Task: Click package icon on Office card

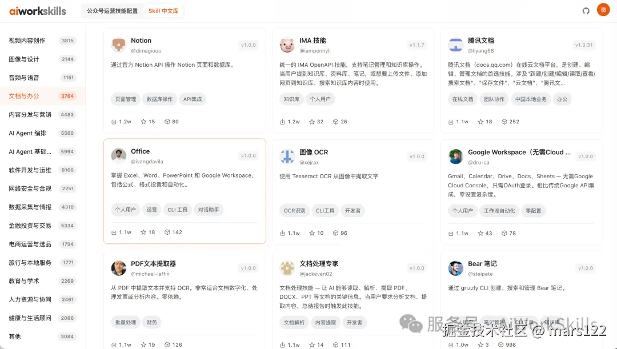Action: click(167, 232)
